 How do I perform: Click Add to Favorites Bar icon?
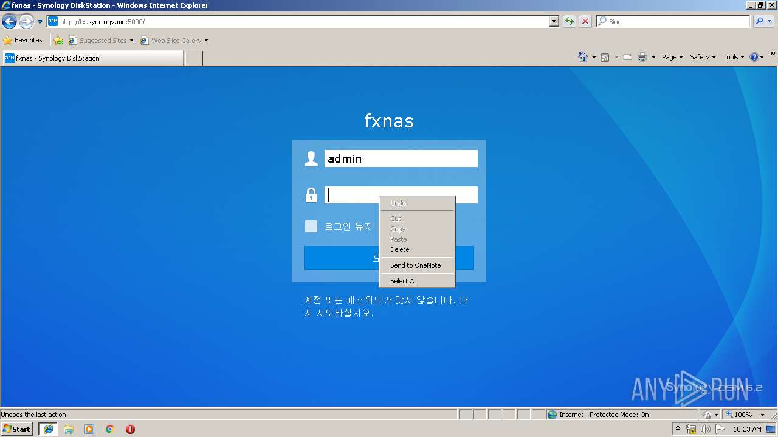[x=58, y=41]
